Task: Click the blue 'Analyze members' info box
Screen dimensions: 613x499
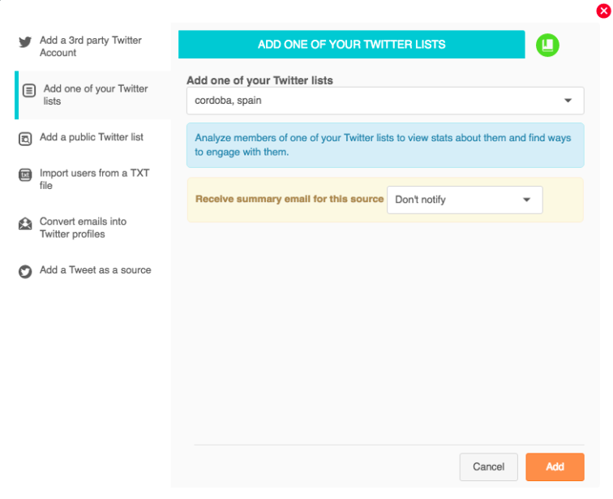Action: pos(385,145)
